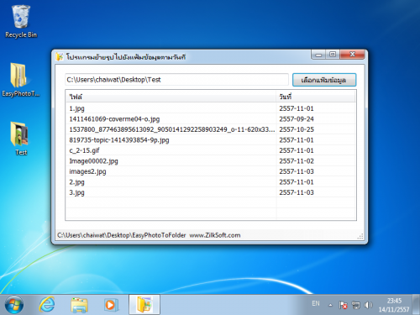Click the ไฟล์ column header
Viewport: 420px width, 315px height.
pyautogui.click(x=171, y=97)
